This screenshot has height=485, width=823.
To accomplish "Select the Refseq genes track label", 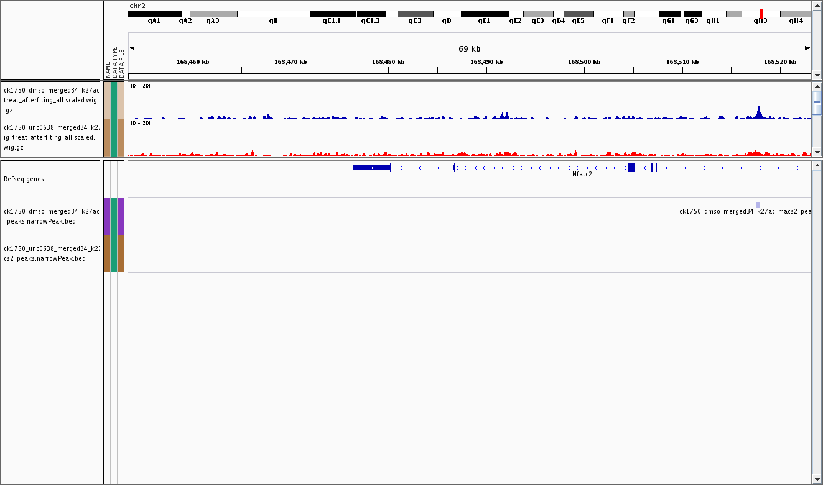I will click(24, 179).
